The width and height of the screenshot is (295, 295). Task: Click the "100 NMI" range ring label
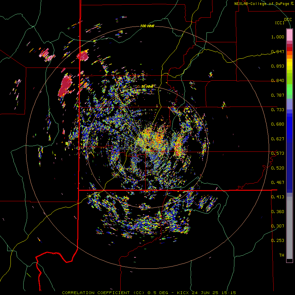point(147,26)
